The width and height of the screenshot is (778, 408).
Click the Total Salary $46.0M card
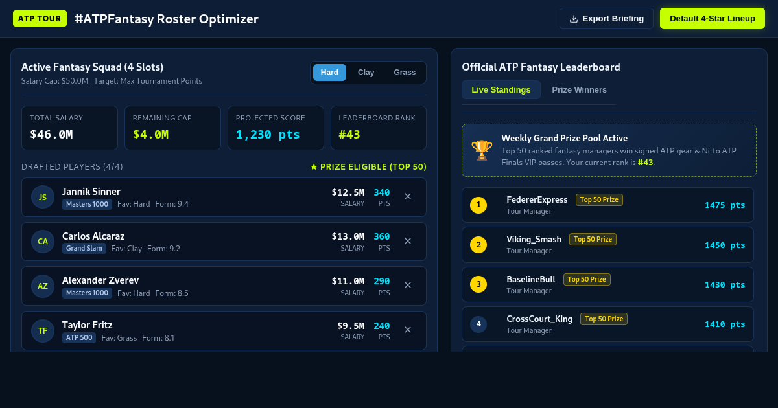pyautogui.click(x=69, y=128)
